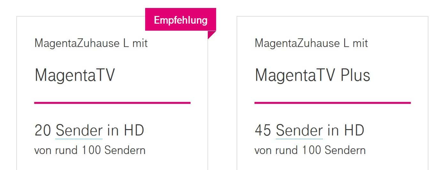The image size is (446, 170).
Task: Click "MagentaZuhause L mit" in the right card
Action: [311, 43]
